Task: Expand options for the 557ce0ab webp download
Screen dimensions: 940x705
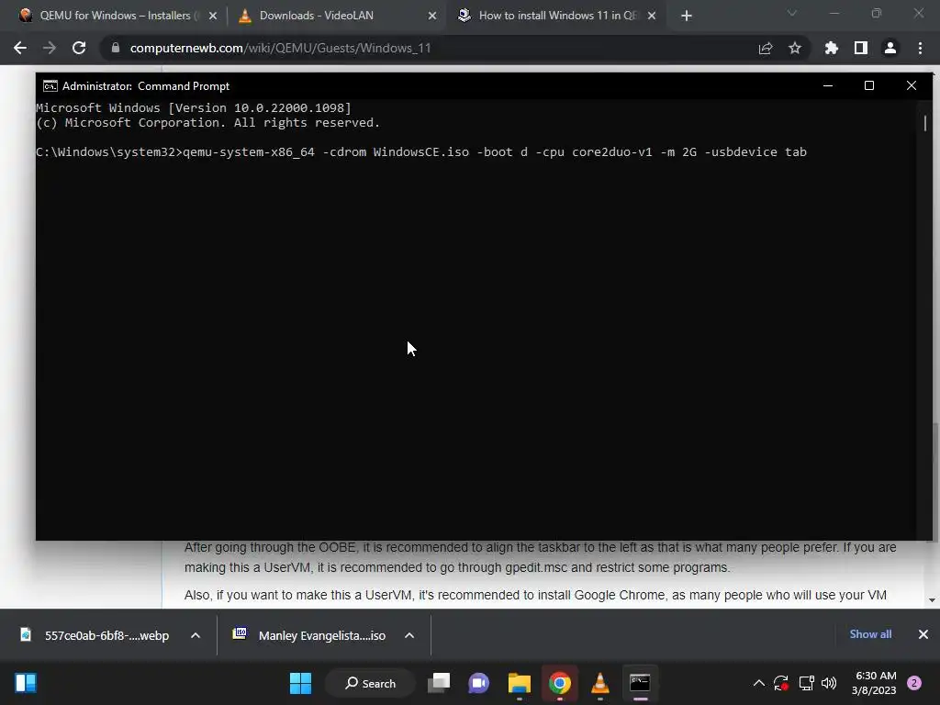Action: [196, 635]
